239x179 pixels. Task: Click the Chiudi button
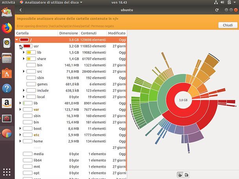[x=227, y=25]
